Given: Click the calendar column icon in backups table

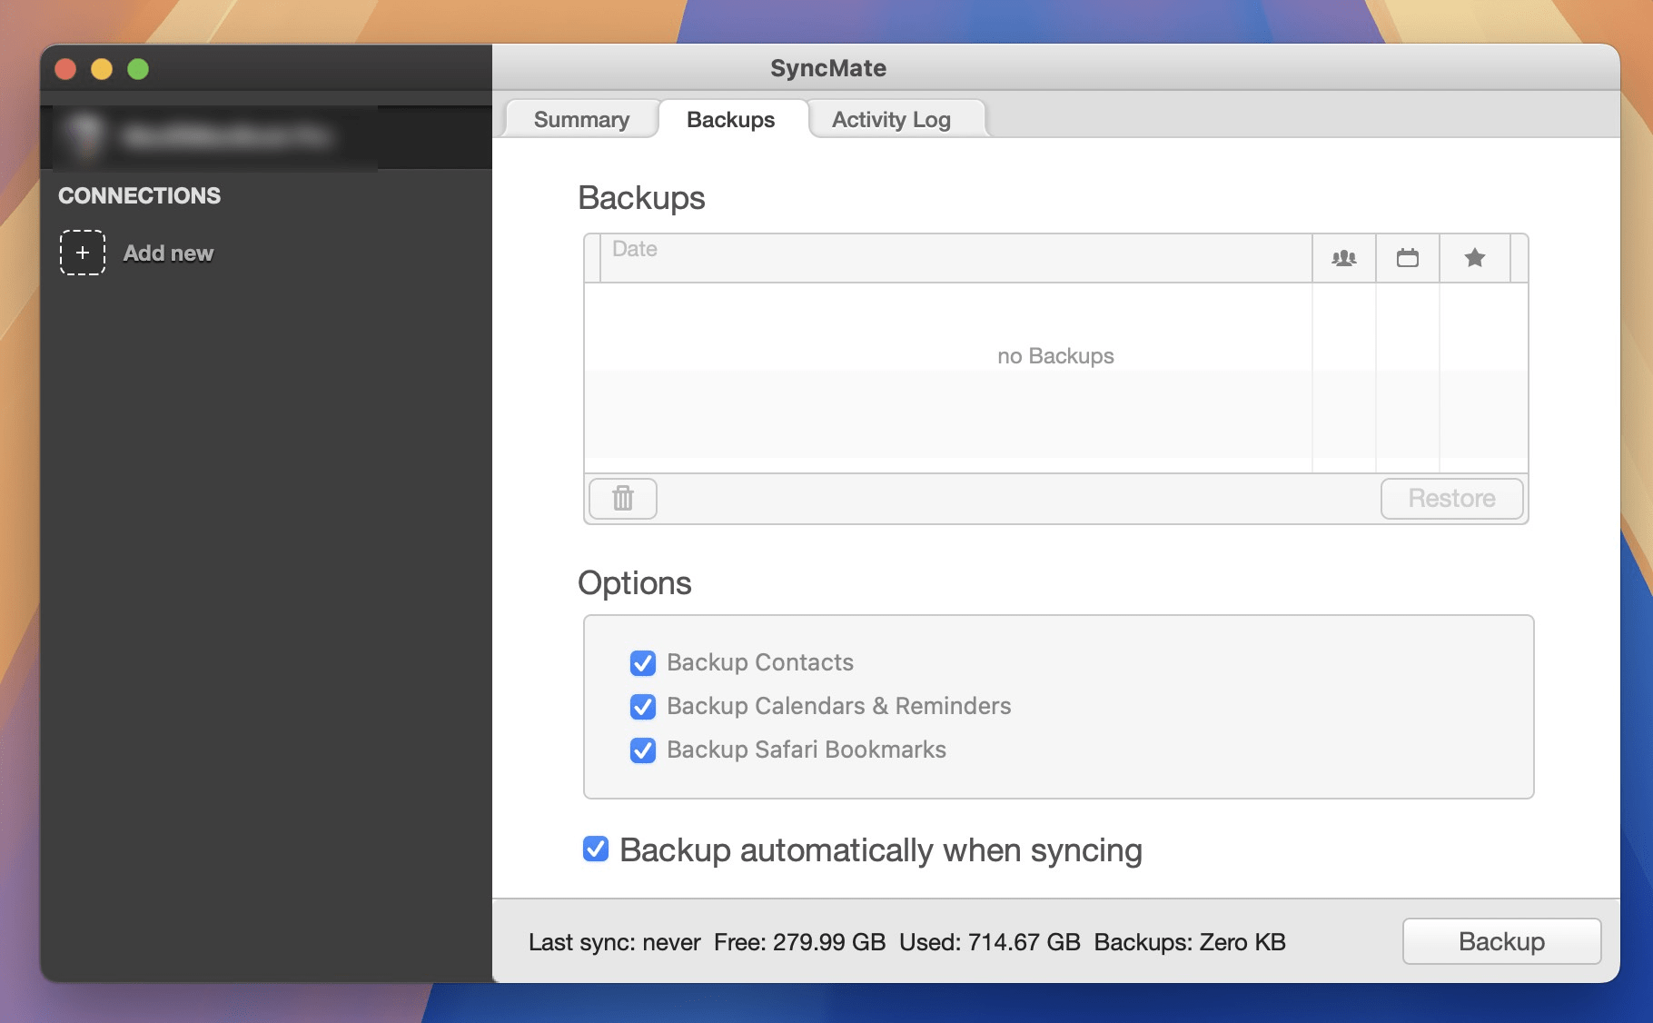Looking at the screenshot, I should coord(1408,258).
